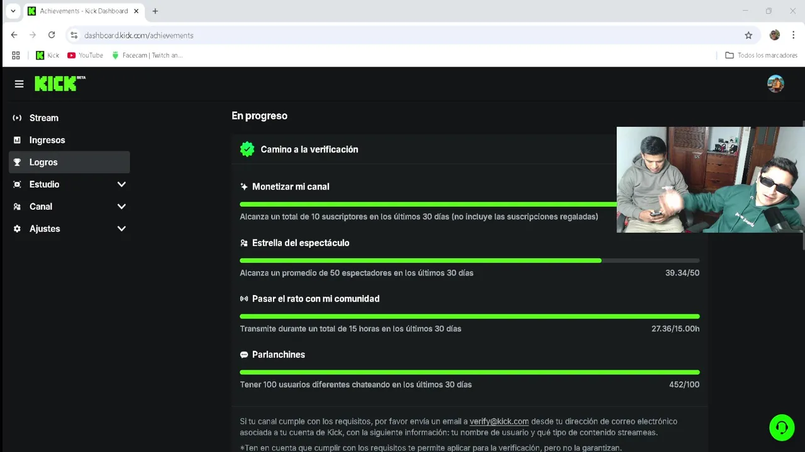Image resolution: width=805 pixels, height=452 pixels.
Task: Click the En progreso heading
Action: 259,116
